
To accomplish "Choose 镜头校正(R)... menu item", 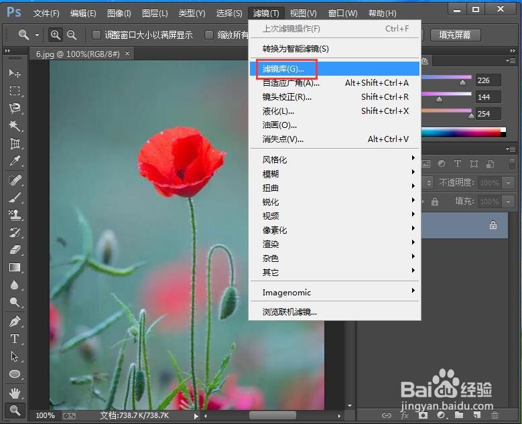I will 335,97.
